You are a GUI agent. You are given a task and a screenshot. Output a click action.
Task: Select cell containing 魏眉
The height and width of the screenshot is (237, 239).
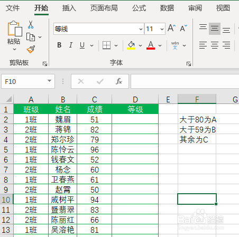[63, 119]
